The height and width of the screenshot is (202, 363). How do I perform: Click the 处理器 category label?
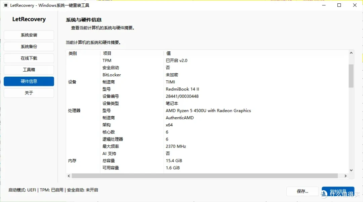[74, 111]
